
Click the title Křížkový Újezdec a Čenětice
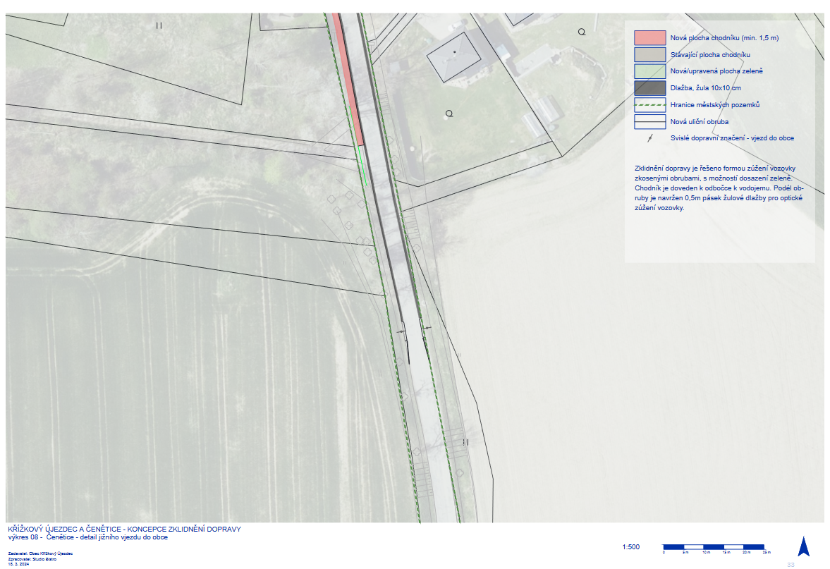pyautogui.click(x=124, y=529)
